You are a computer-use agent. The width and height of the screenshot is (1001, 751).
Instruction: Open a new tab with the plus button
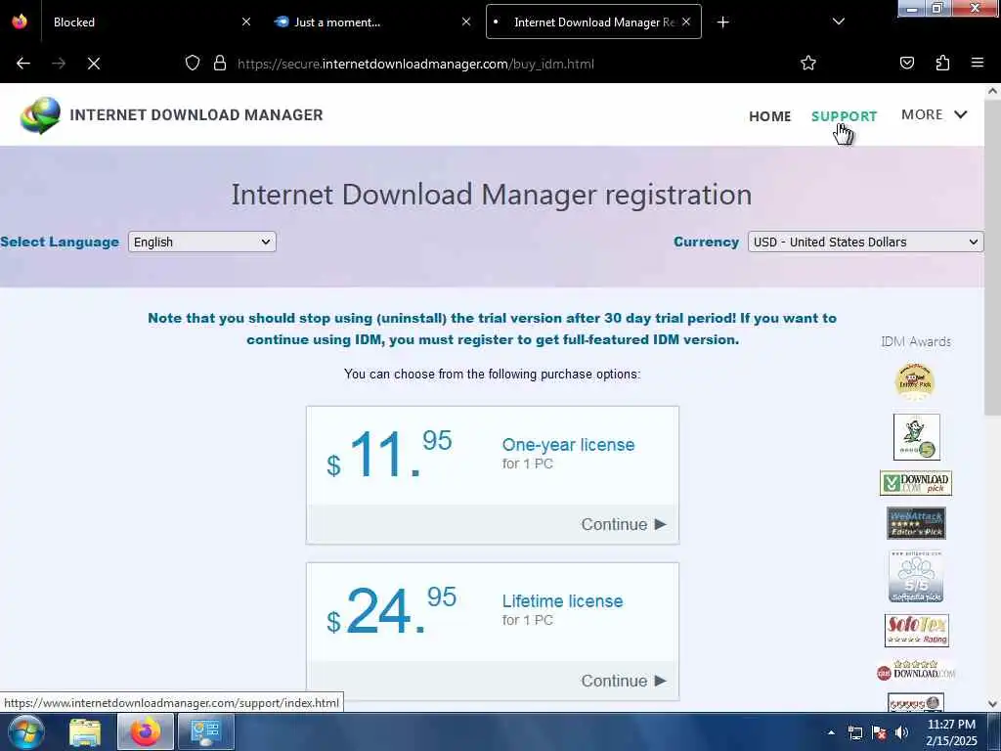point(722,22)
